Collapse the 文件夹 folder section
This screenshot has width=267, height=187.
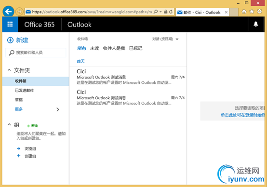9,70
